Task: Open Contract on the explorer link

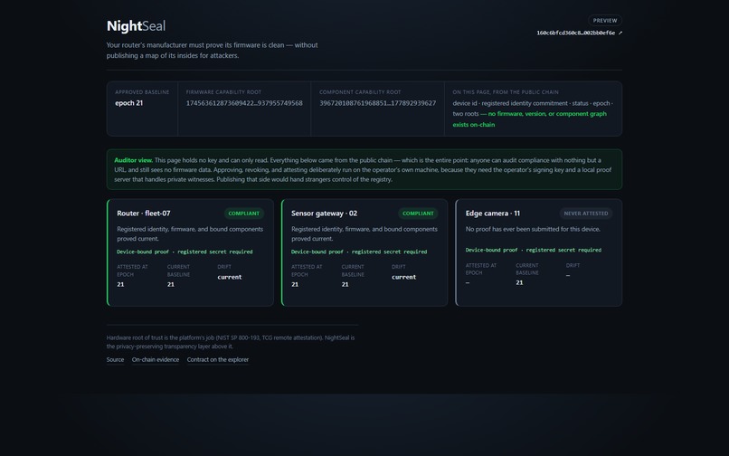Action: coord(218,360)
